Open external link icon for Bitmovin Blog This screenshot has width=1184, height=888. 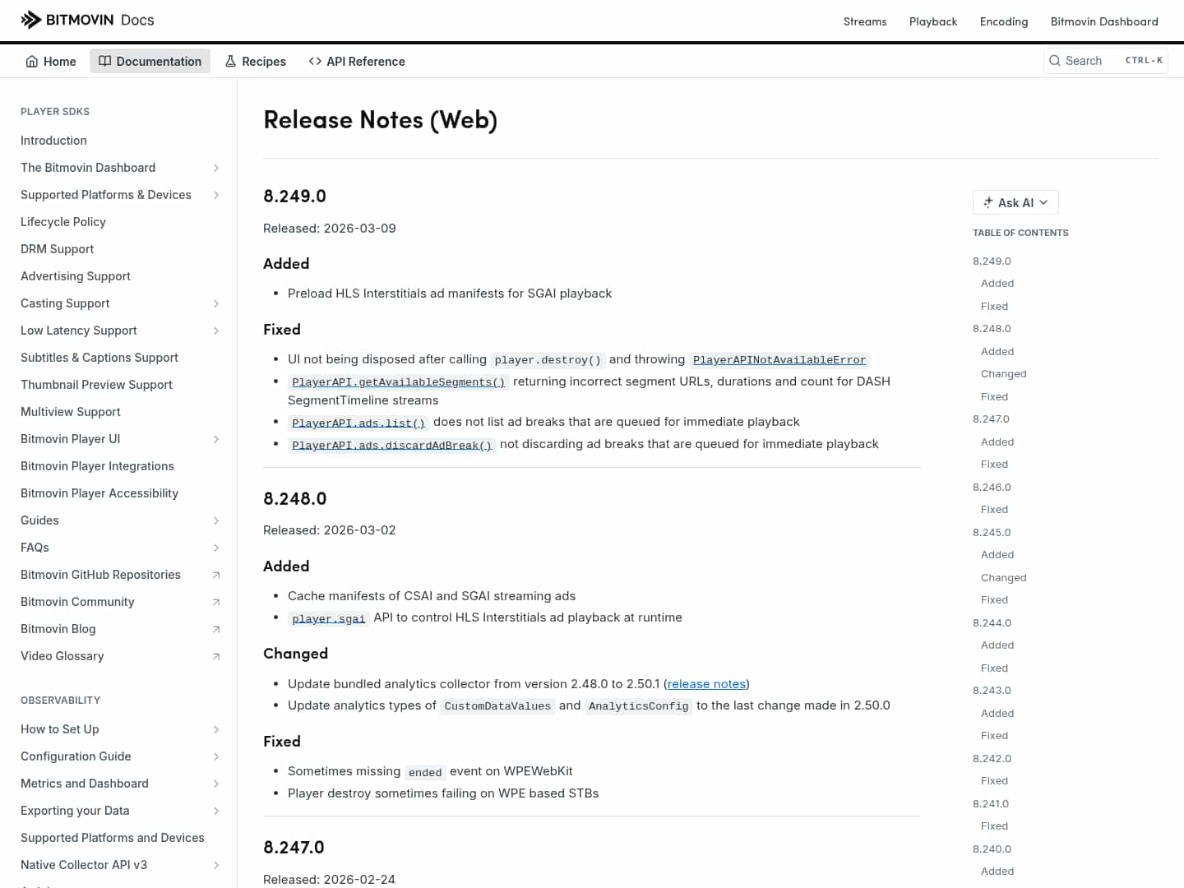[216, 629]
